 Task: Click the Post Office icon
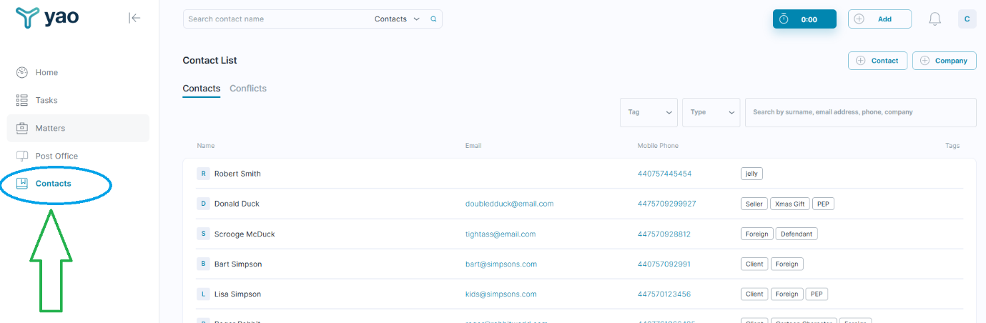[22, 156]
